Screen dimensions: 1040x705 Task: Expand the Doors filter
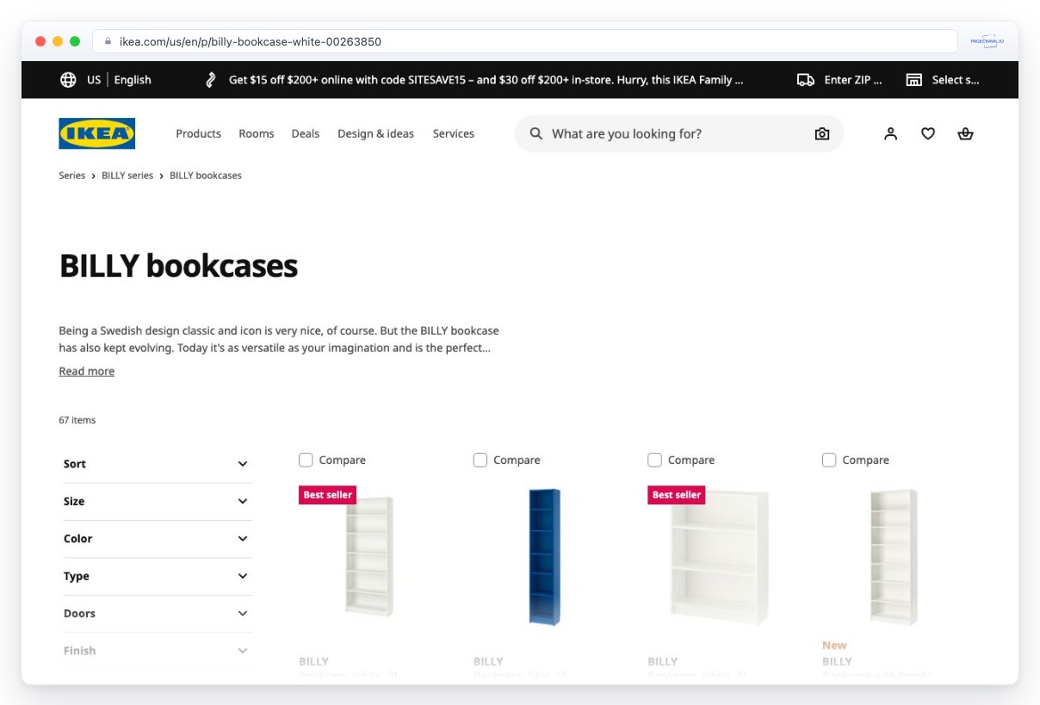[157, 614]
